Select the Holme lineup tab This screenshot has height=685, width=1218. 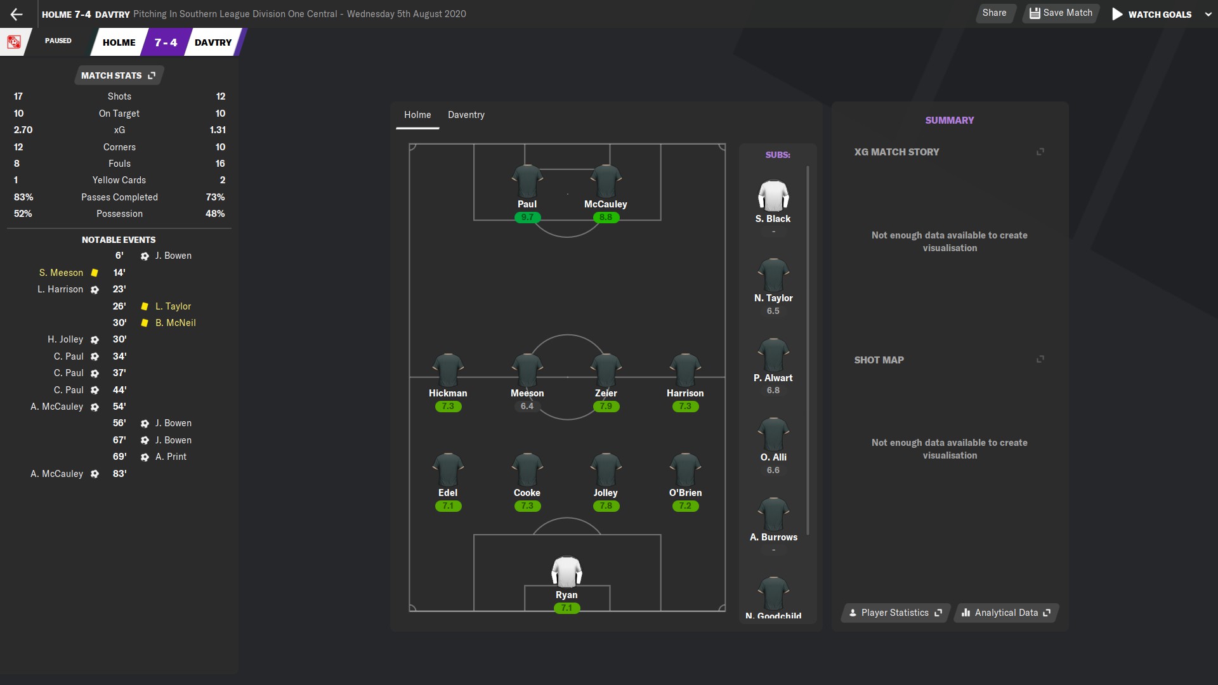pyautogui.click(x=417, y=115)
